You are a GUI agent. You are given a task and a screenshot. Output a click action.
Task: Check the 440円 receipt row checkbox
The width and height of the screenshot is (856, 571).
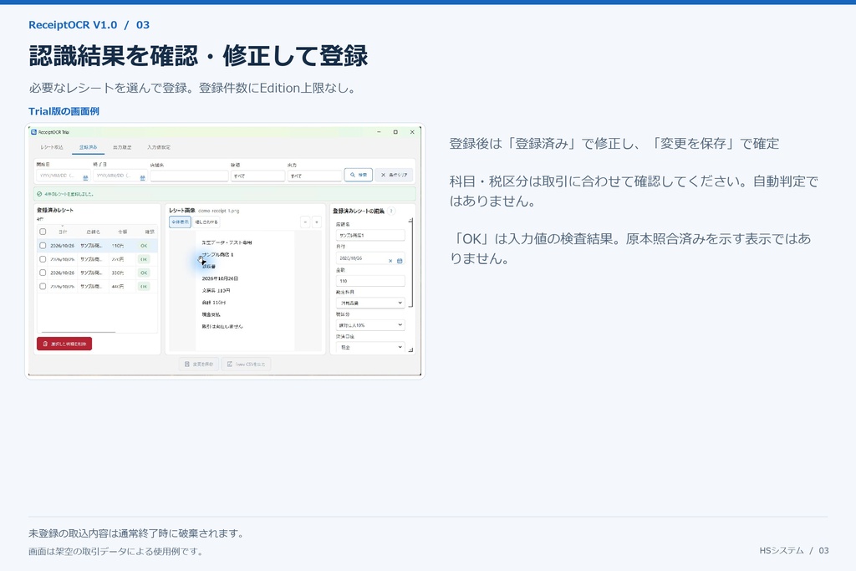[43, 286]
